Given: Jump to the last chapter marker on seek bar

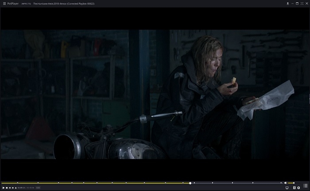Looking at the screenshot, I should (281, 183).
